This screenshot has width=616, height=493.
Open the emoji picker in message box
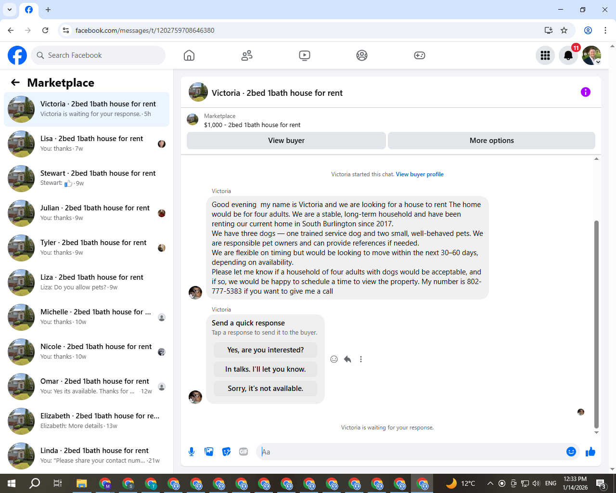571,452
